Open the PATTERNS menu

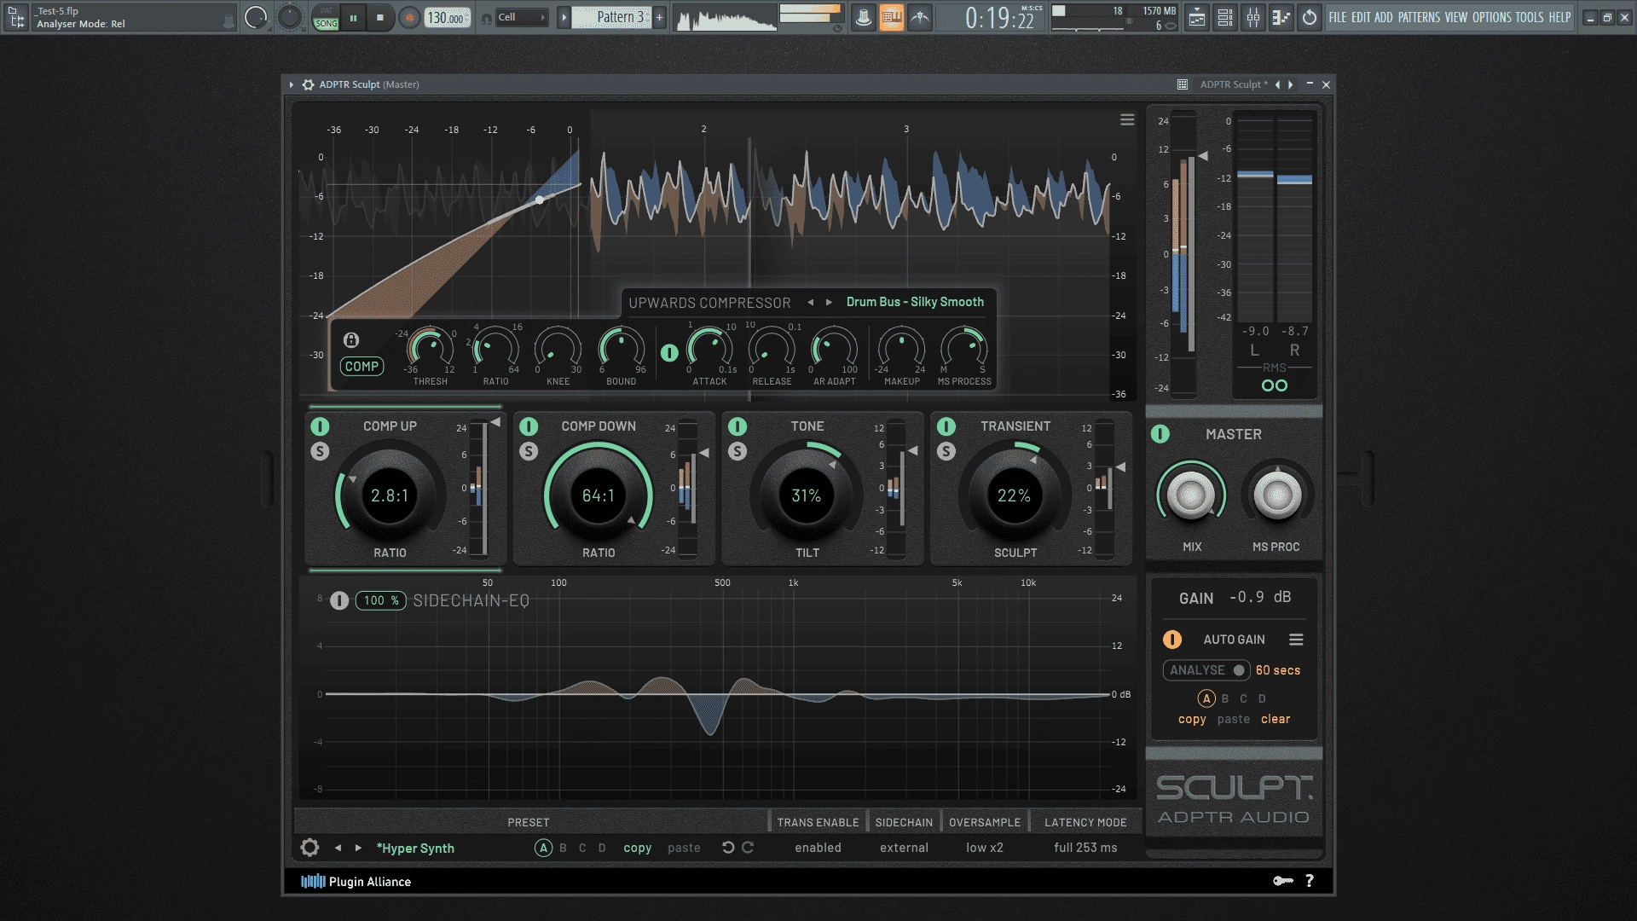(1419, 17)
